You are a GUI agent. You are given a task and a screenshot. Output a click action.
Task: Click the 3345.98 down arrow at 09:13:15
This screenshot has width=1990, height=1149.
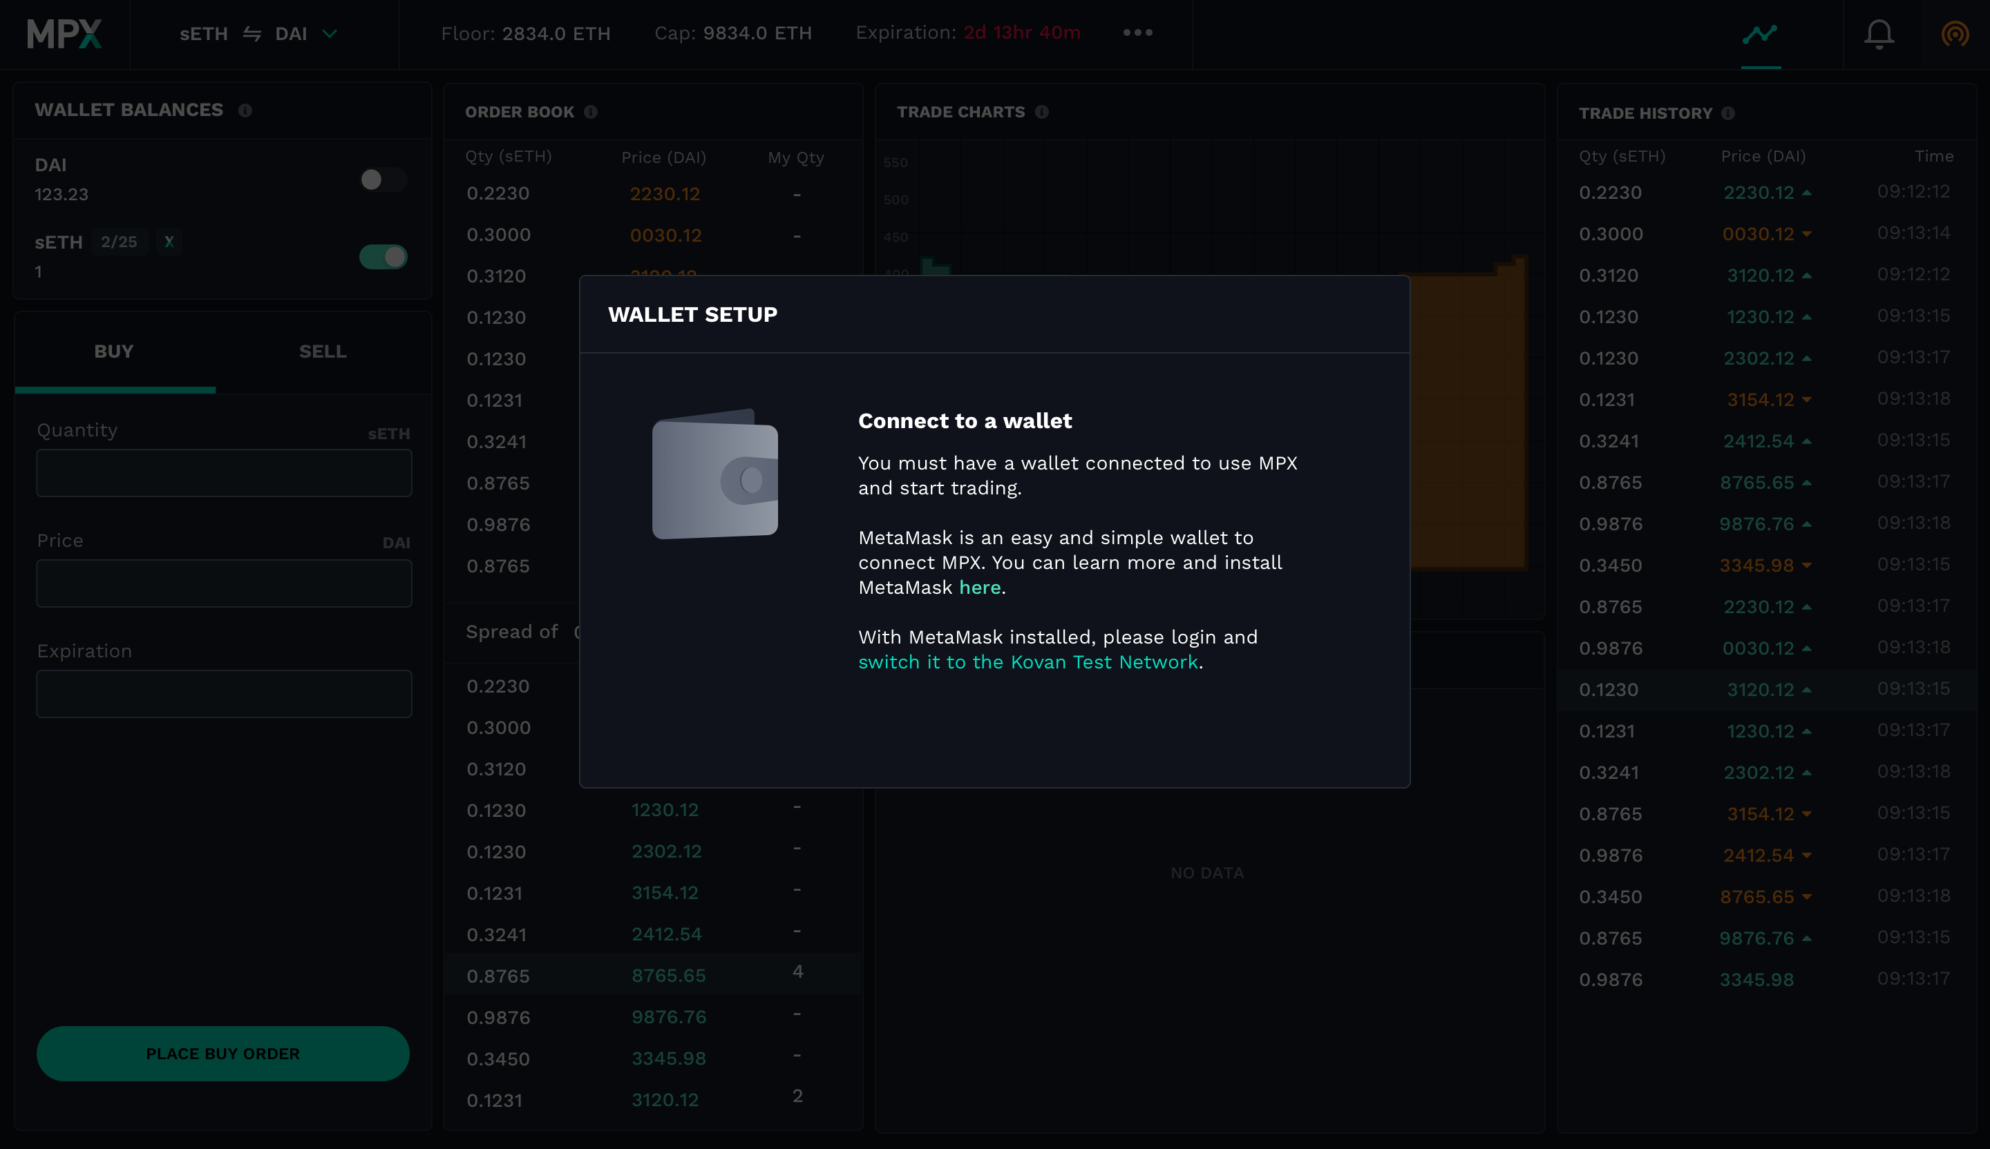(1807, 566)
